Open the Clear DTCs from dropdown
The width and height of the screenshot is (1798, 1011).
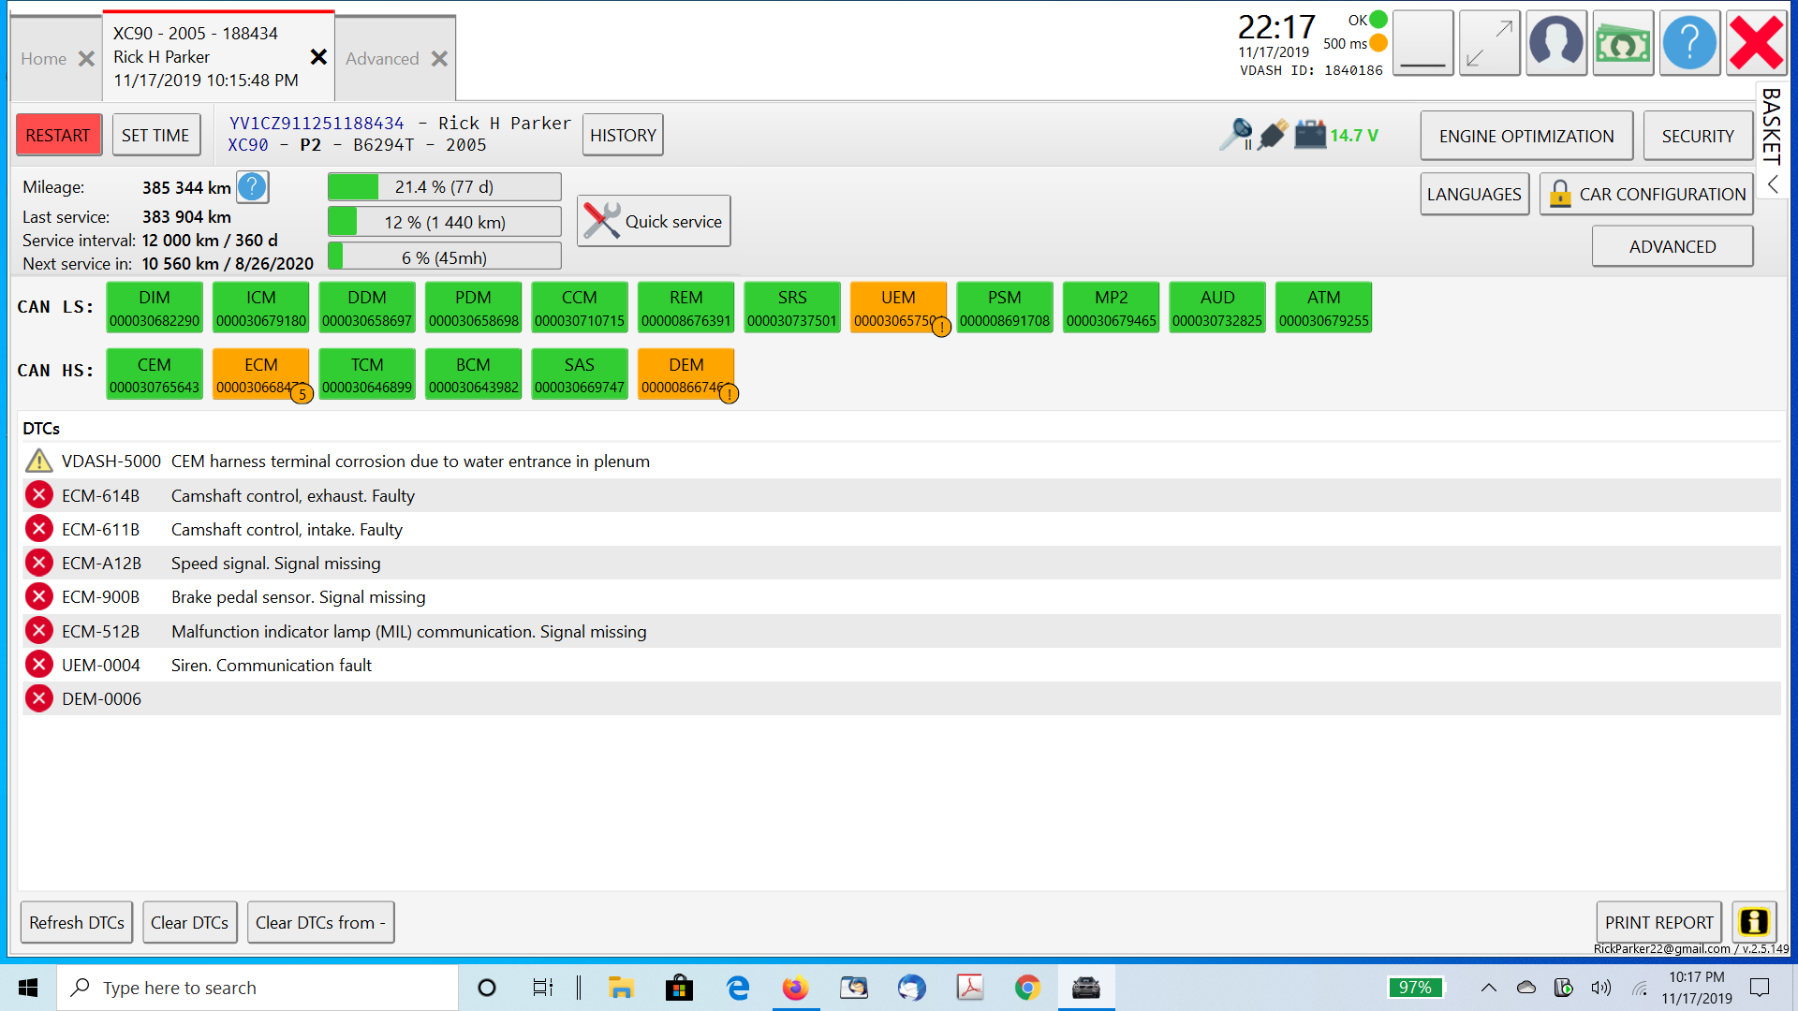point(320,922)
